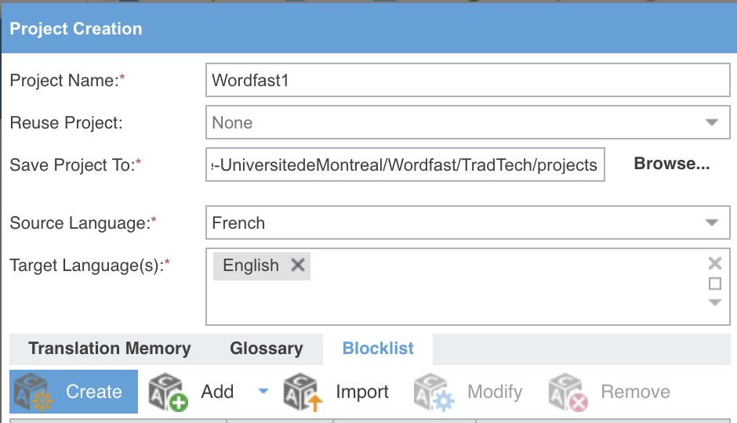Click inside the Target Language(s) field

tap(467, 287)
